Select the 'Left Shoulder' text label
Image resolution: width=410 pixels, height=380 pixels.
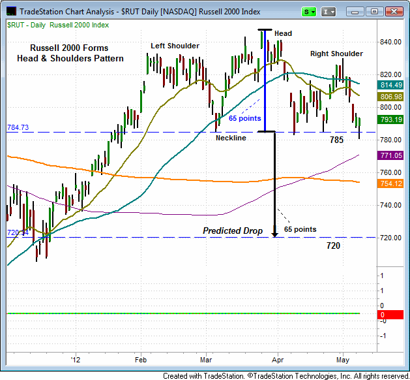(175, 46)
